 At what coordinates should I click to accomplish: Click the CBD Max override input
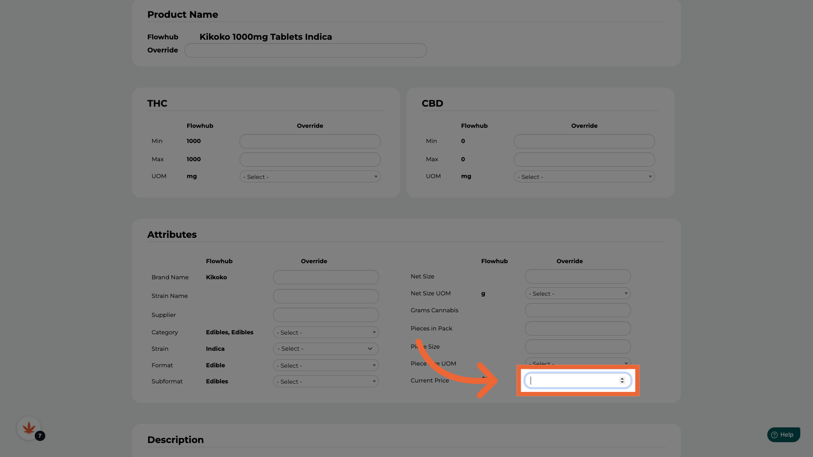pos(584,160)
